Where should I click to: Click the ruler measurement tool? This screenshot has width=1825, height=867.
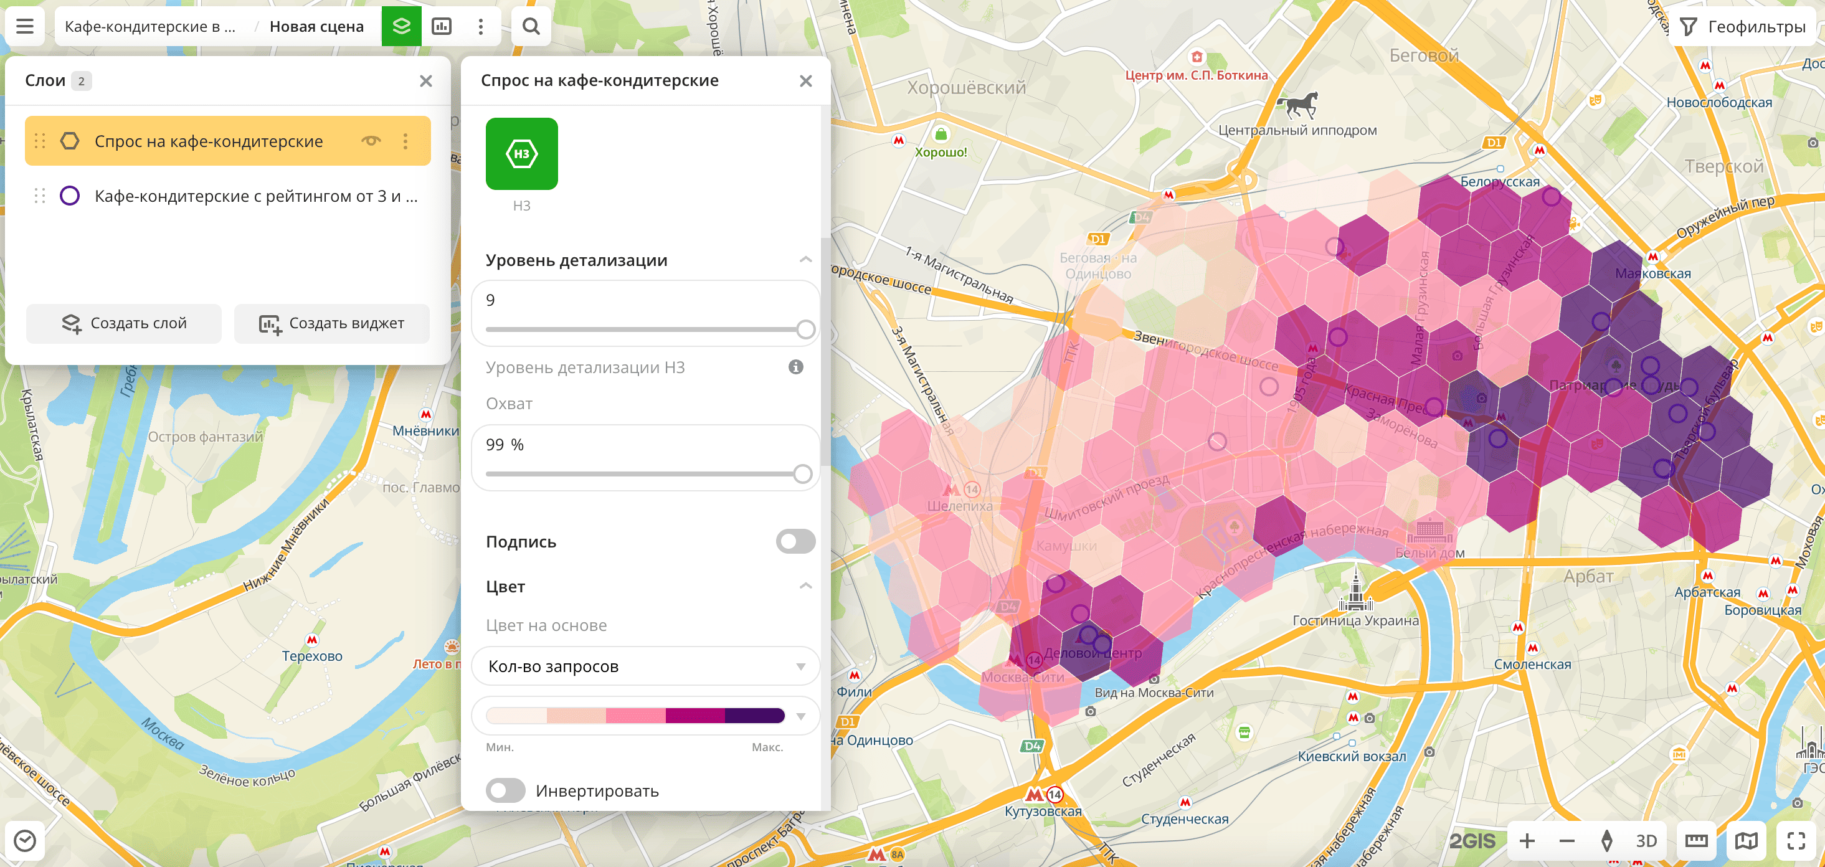pos(1696,841)
